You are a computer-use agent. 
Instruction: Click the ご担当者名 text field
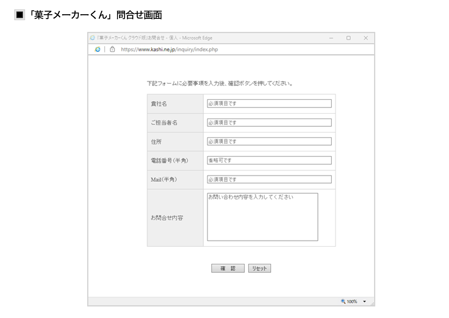click(x=269, y=123)
